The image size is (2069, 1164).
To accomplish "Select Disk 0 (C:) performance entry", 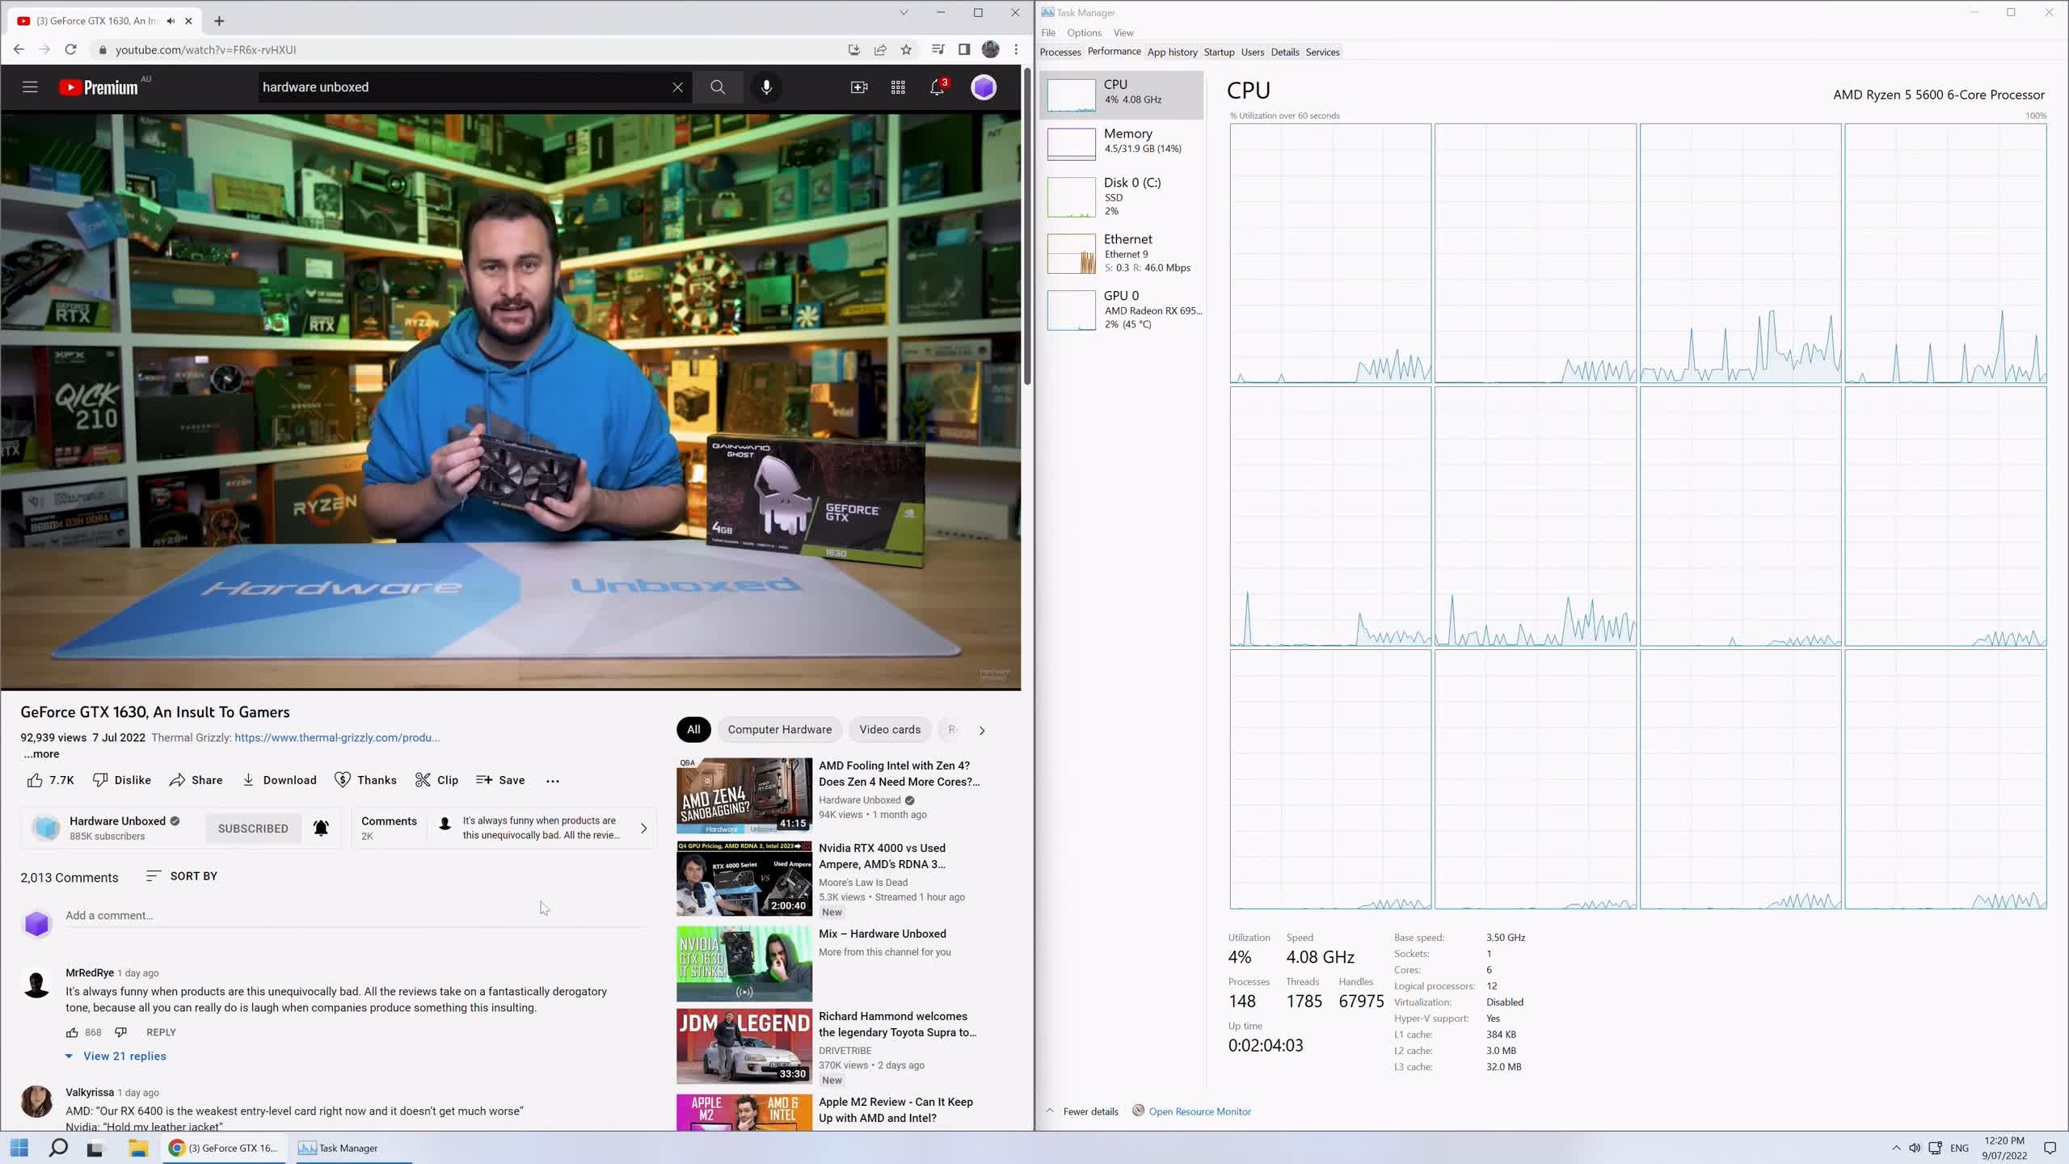I will point(1122,196).
